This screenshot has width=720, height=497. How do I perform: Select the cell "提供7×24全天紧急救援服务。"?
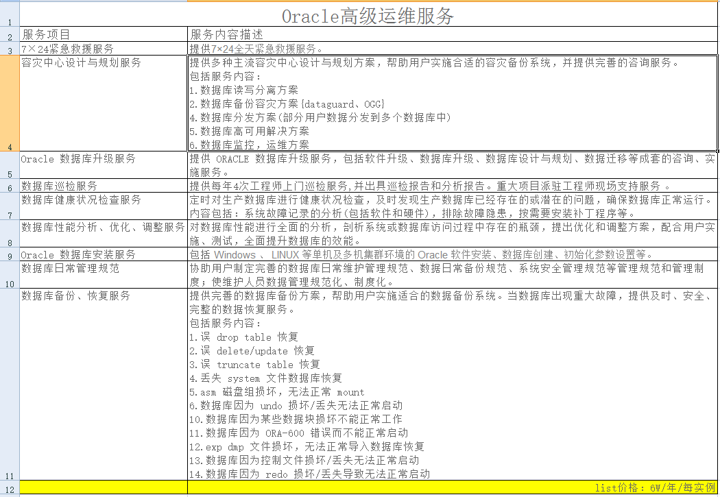coord(453,49)
